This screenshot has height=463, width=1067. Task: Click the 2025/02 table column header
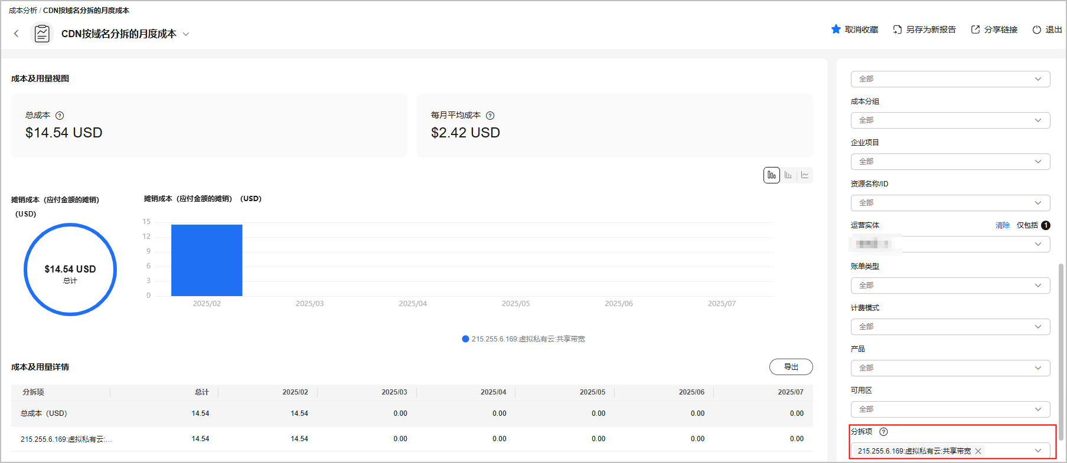(x=295, y=392)
